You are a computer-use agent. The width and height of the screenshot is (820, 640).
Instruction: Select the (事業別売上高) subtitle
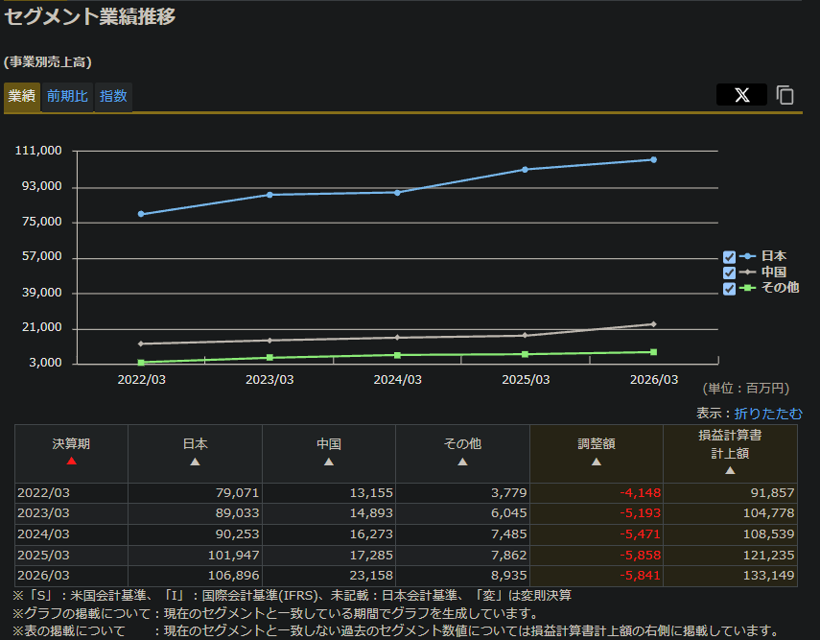point(48,62)
